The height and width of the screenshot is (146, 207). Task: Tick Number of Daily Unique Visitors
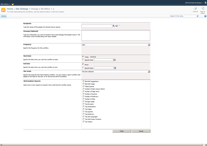pyautogui.click(x=83, y=89)
